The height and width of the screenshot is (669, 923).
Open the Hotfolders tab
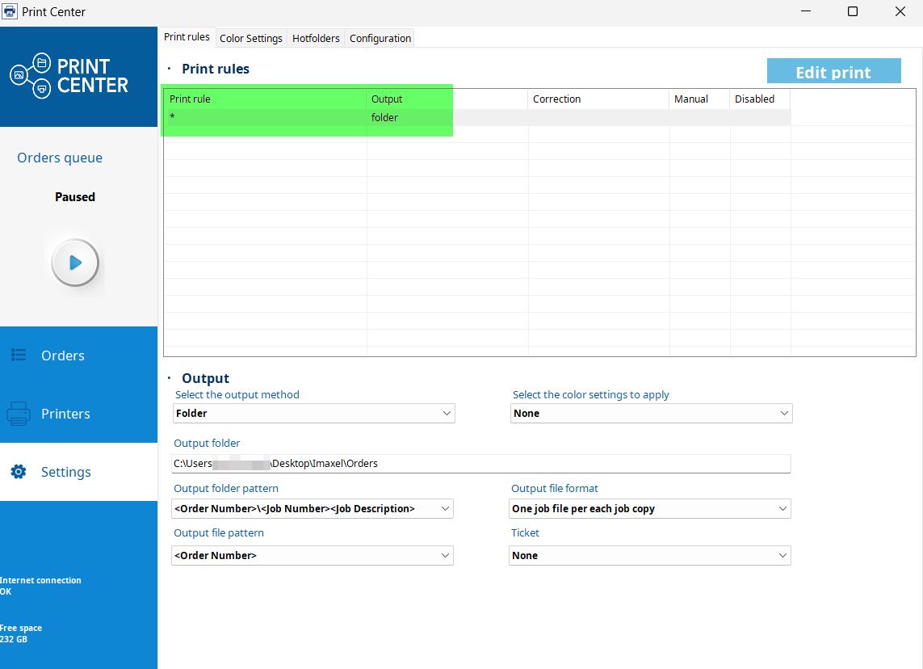tap(316, 38)
